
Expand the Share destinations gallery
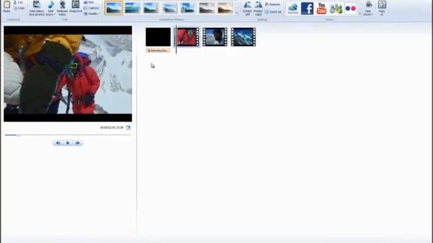360,13
